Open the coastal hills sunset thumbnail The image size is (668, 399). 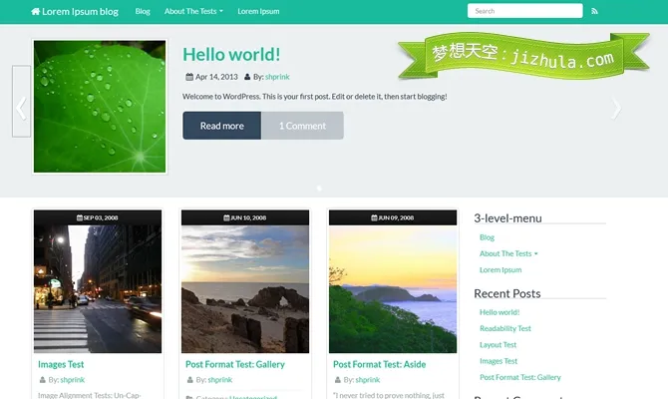(x=393, y=289)
